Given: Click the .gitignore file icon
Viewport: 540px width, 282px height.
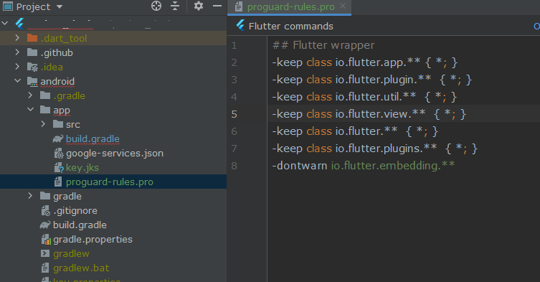Looking at the screenshot, I should point(45,210).
